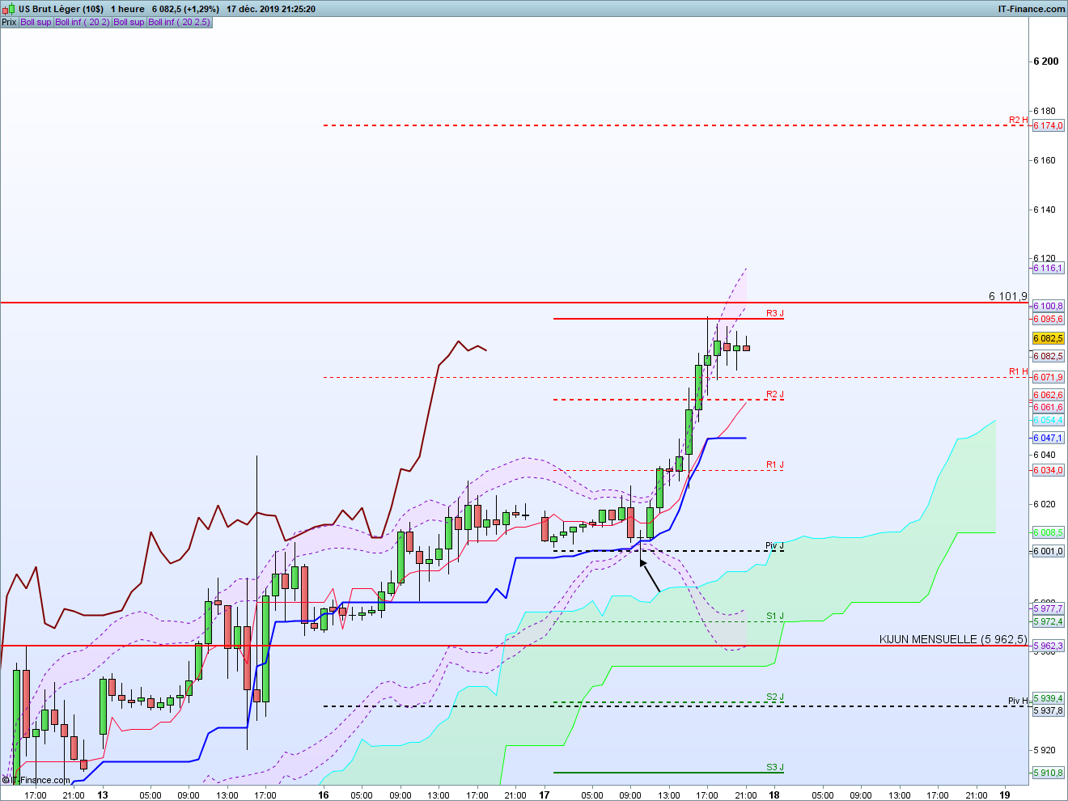Screen dimensions: 1068x801
Task: Click the R3 J resistance label
Action: click(775, 313)
